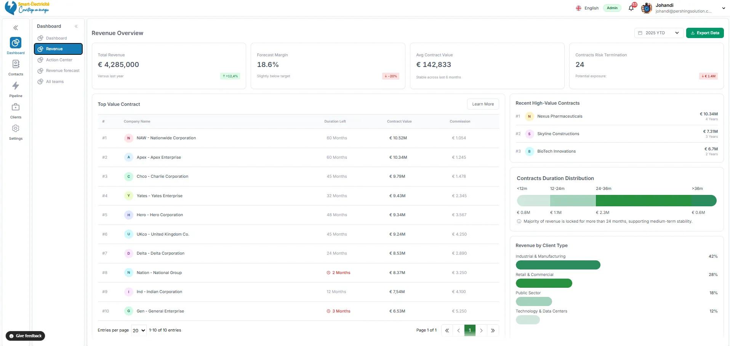
Task: Click the 2 Months warning duration
Action: pyautogui.click(x=338, y=273)
